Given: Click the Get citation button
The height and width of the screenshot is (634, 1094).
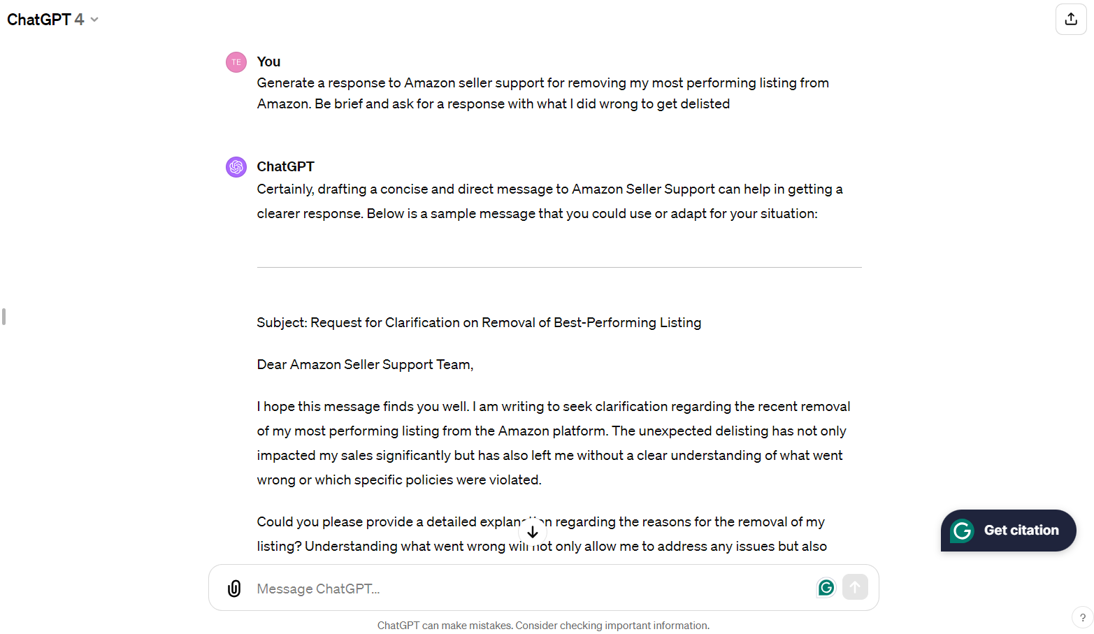Looking at the screenshot, I should (x=1009, y=531).
